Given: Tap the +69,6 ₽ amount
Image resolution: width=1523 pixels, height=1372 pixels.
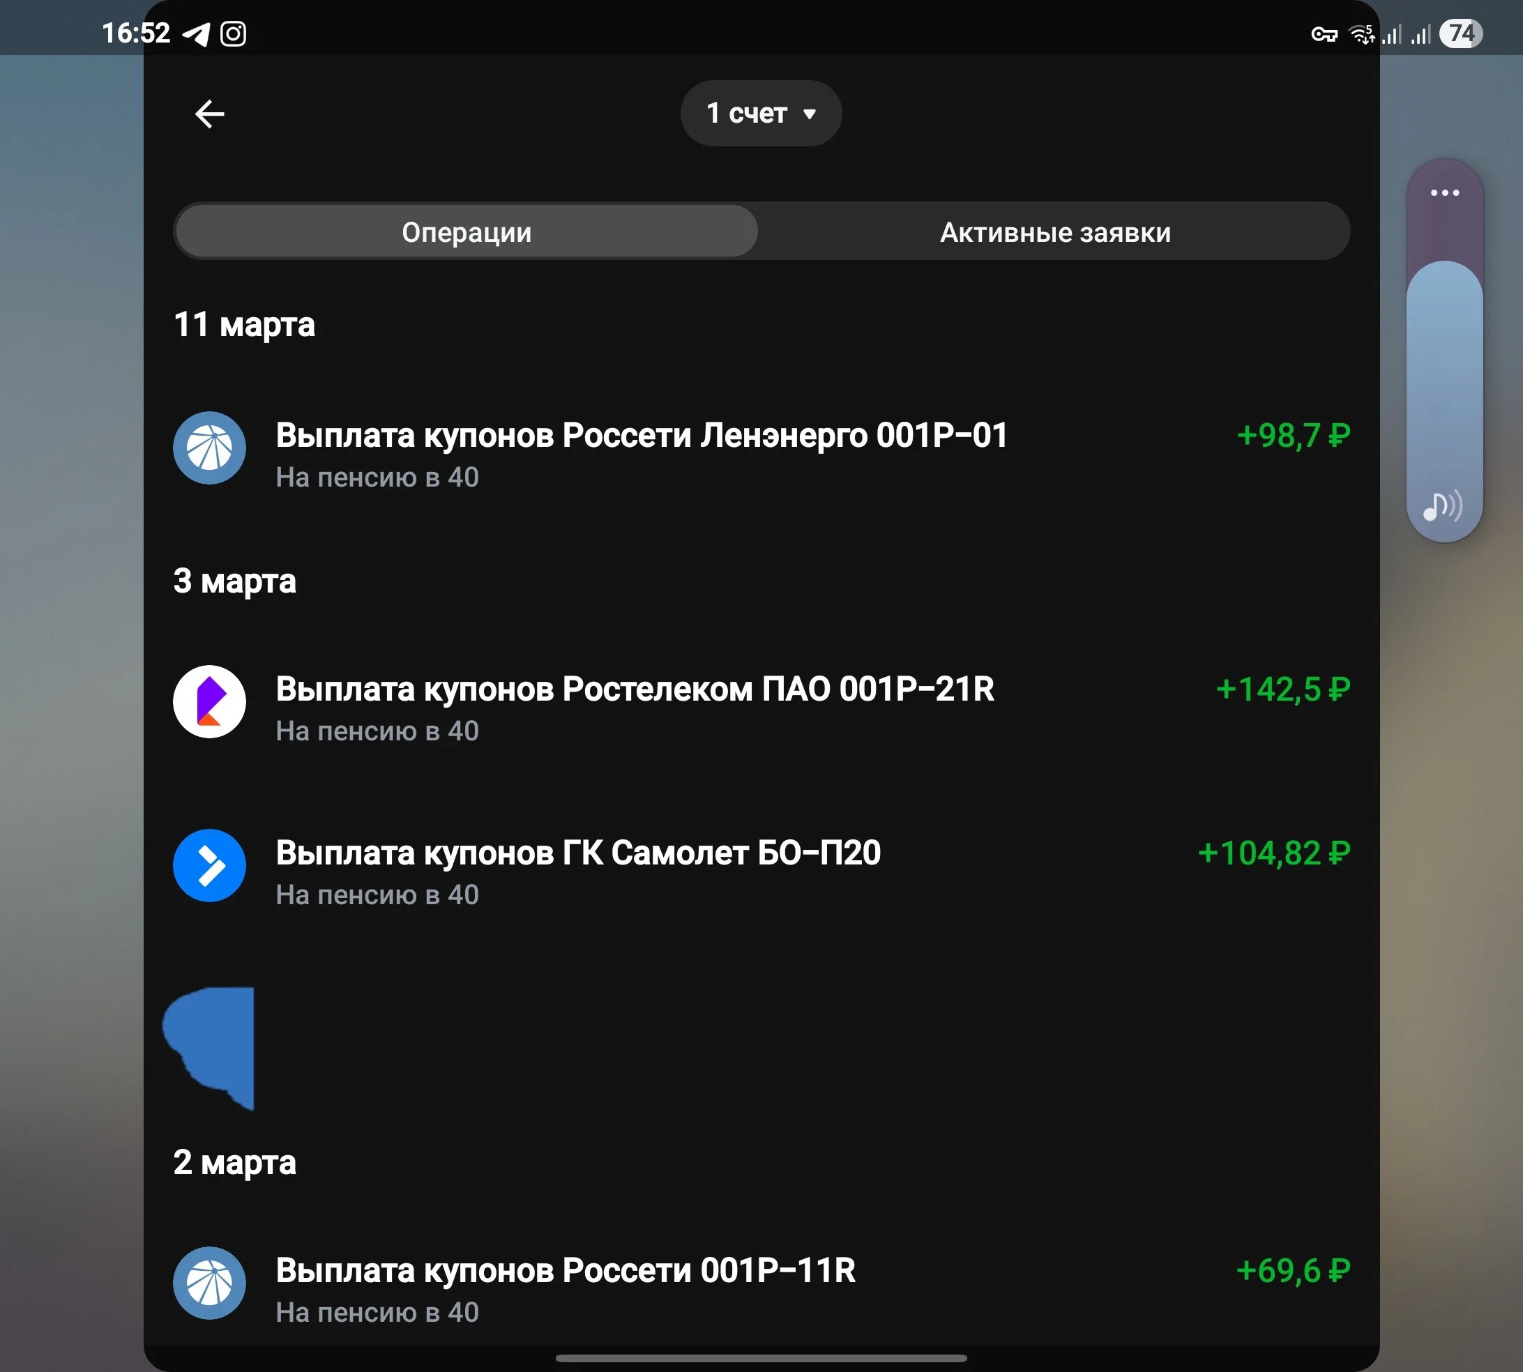Looking at the screenshot, I should (x=1293, y=1271).
